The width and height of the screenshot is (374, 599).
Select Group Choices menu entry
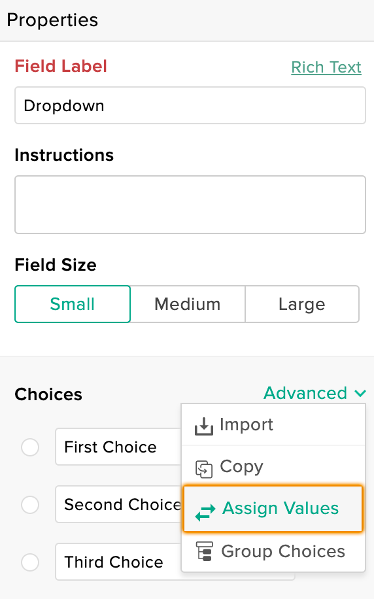273,552
